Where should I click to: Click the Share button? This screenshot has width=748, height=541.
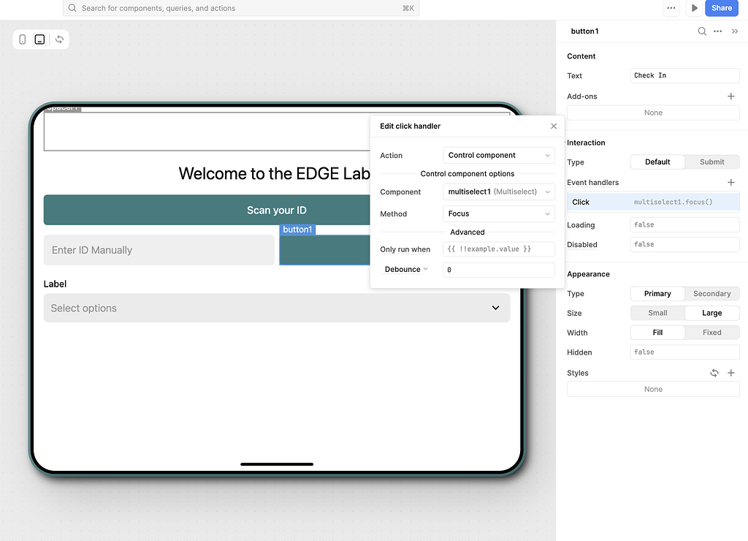[722, 8]
